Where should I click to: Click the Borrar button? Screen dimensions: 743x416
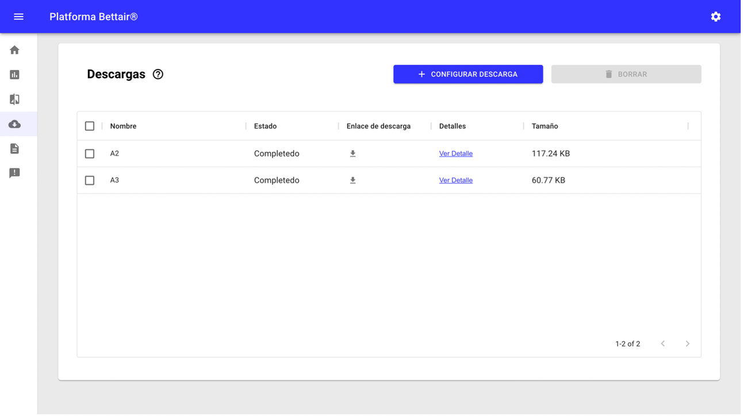pos(626,74)
